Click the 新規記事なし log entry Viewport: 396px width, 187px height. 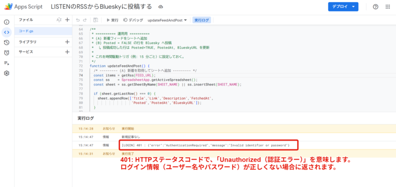(131, 137)
